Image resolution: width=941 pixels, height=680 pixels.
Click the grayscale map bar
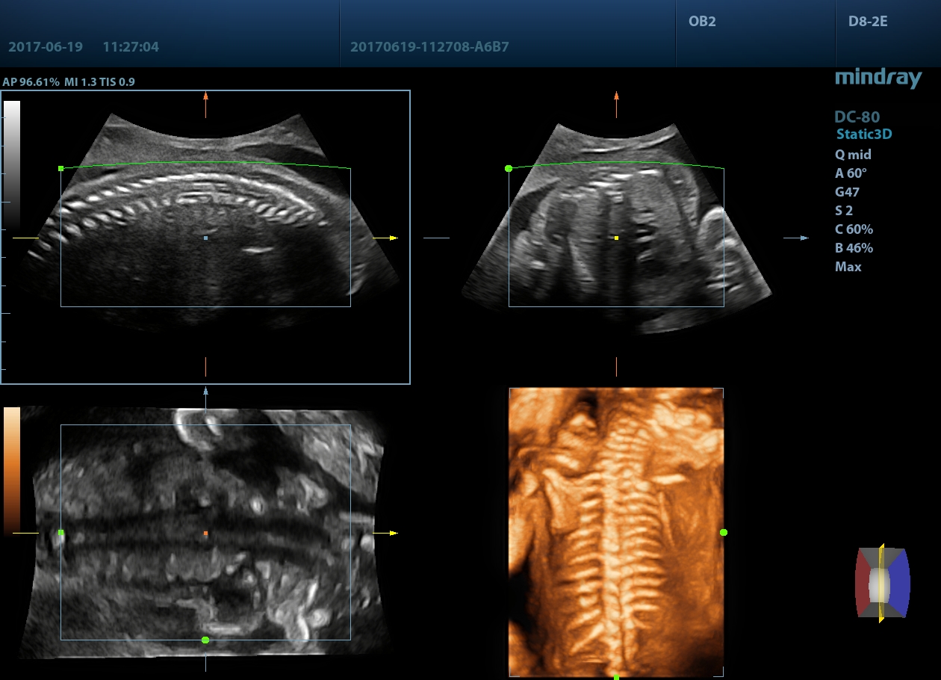tap(12, 164)
